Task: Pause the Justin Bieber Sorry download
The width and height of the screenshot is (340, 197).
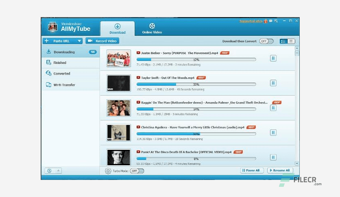Action: point(273,58)
